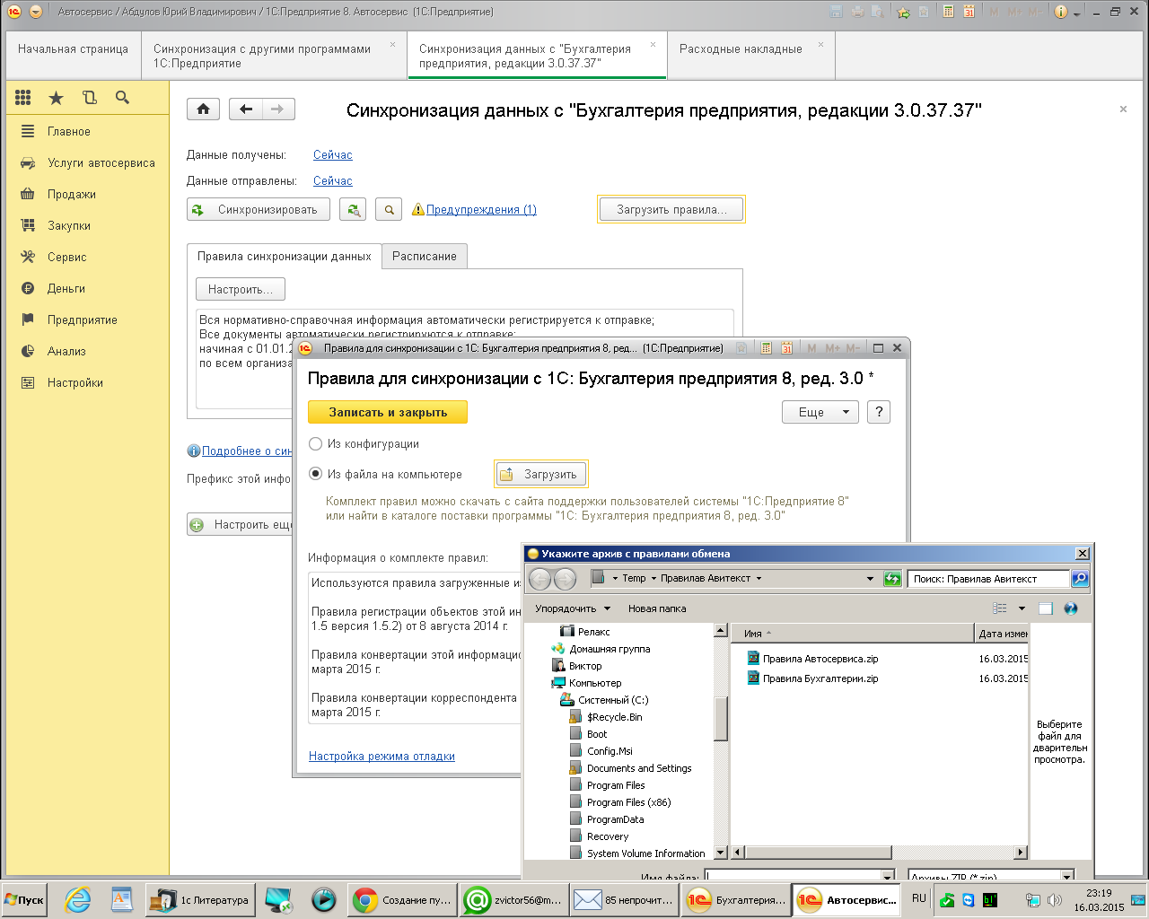Open Упорядочить dropdown in file dialog

pos(572,608)
